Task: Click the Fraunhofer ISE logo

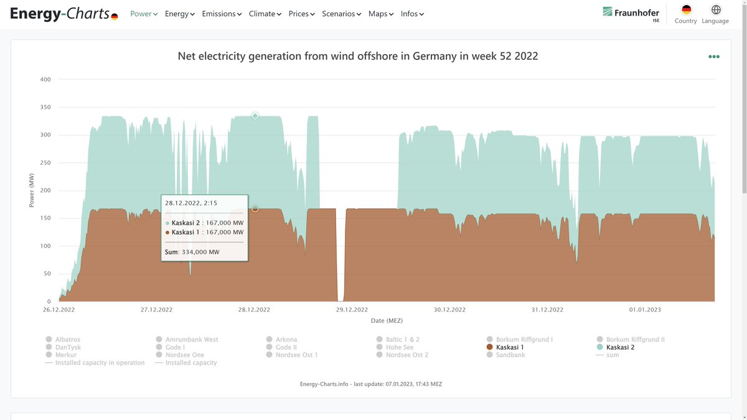Action: pos(629,12)
